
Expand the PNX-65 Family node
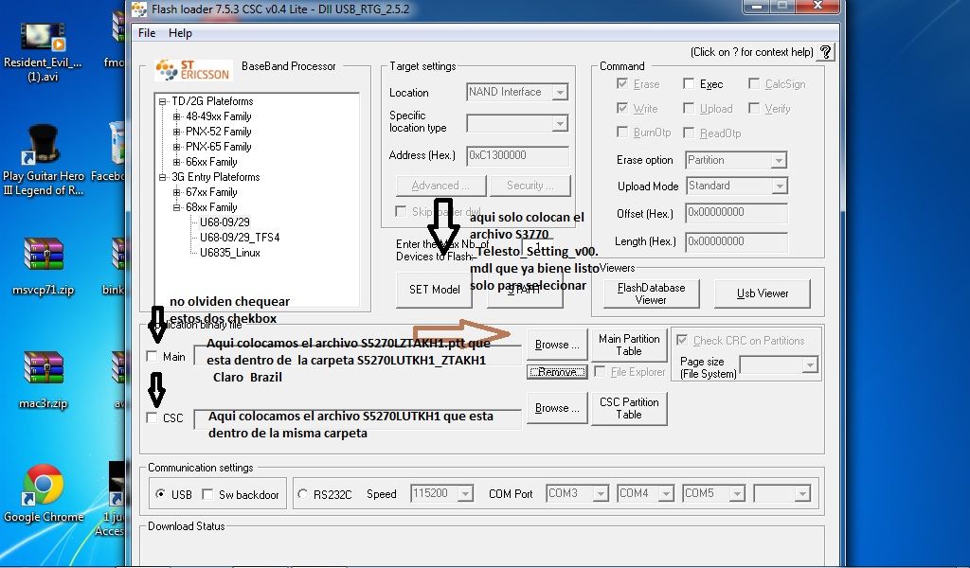point(177,147)
